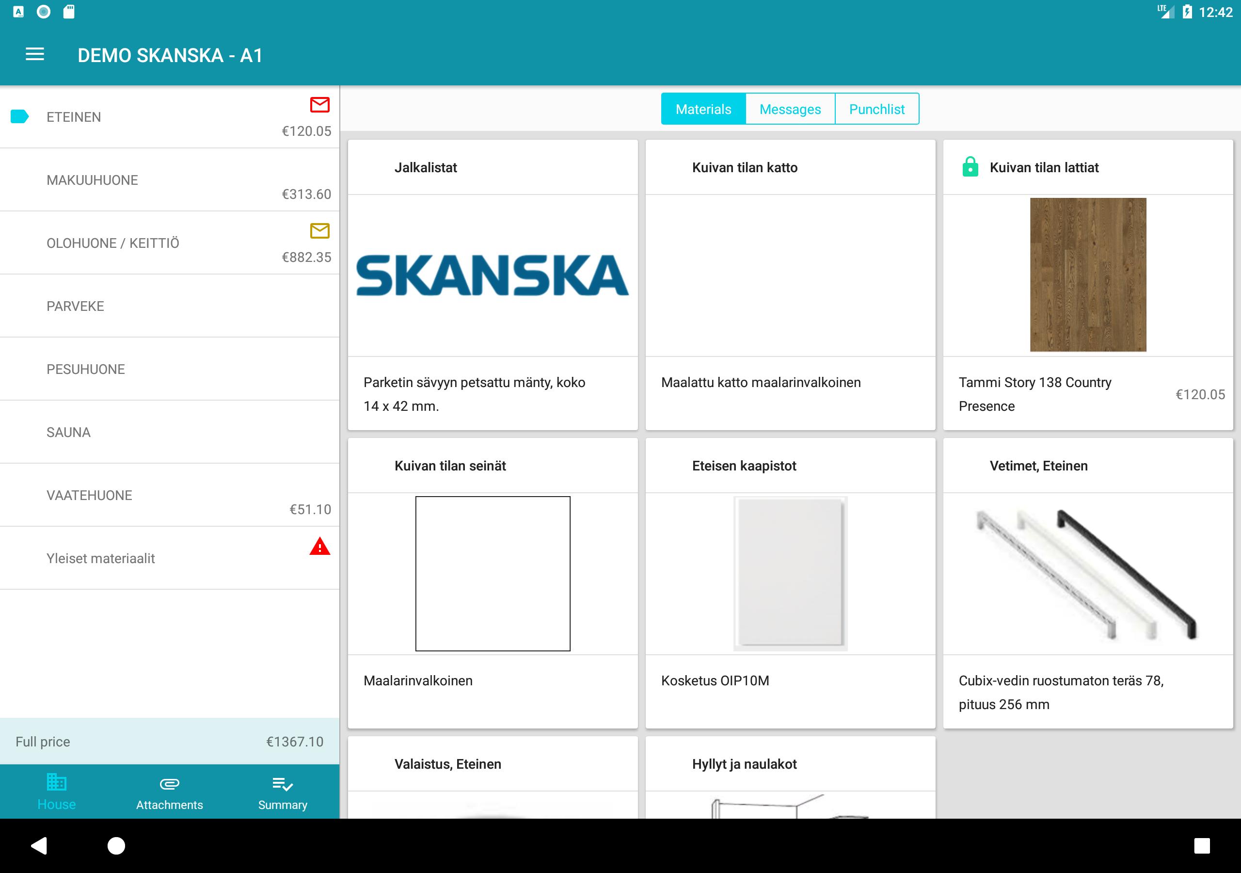Viewport: 1241px width, 873px height.
Task: Select the OLOHUONE / KEITTIÖ room
Action: pyautogui.click(x=170, y=243)
